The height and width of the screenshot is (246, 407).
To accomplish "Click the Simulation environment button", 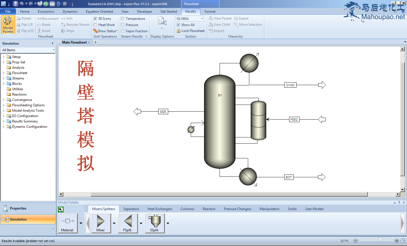I will pos(28,219).
